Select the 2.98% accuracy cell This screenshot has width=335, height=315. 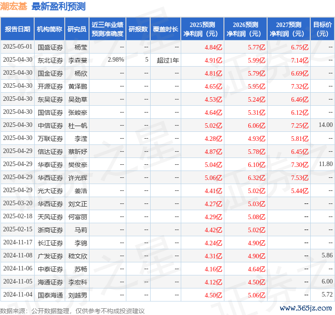click(x=116, y=60)
